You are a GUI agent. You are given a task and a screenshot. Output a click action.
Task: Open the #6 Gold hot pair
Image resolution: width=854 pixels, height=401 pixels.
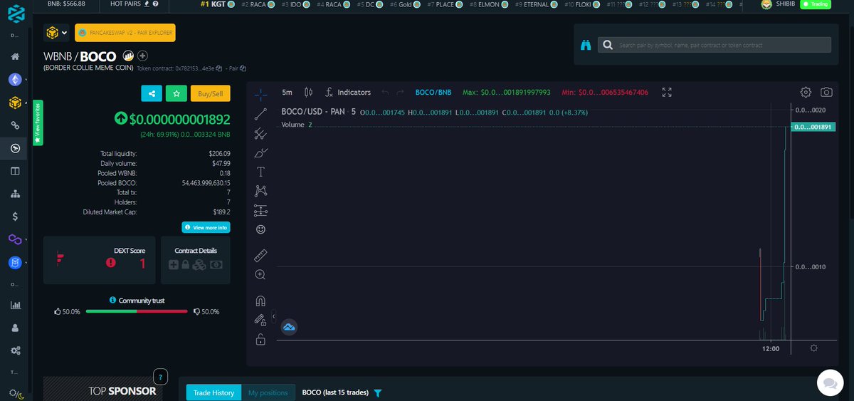click(x=404, y=4)
